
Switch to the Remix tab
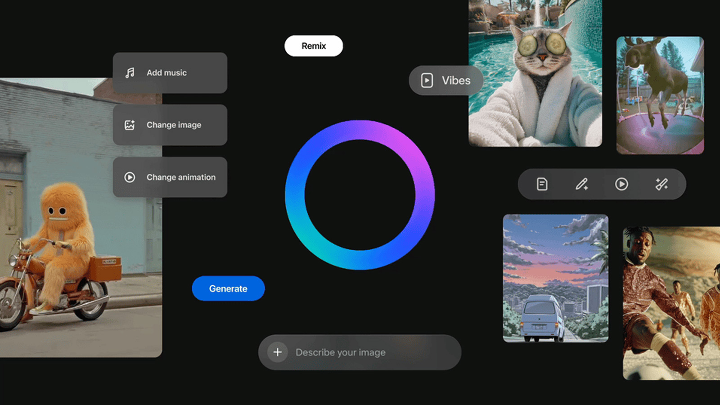pos(313,45)
